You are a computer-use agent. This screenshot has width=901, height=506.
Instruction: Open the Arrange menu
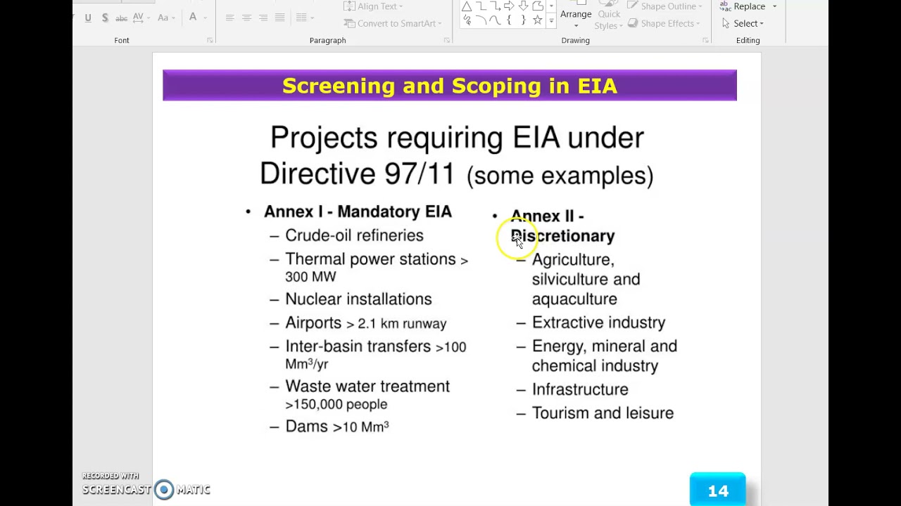576,14
